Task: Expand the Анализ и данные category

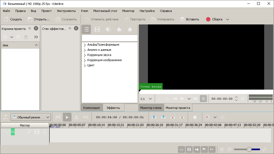Action: point(85,50)
